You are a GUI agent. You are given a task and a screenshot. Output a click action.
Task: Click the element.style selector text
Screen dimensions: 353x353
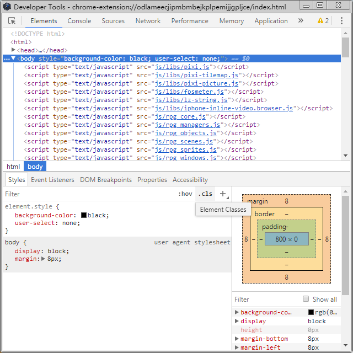[x=29, y=206]
